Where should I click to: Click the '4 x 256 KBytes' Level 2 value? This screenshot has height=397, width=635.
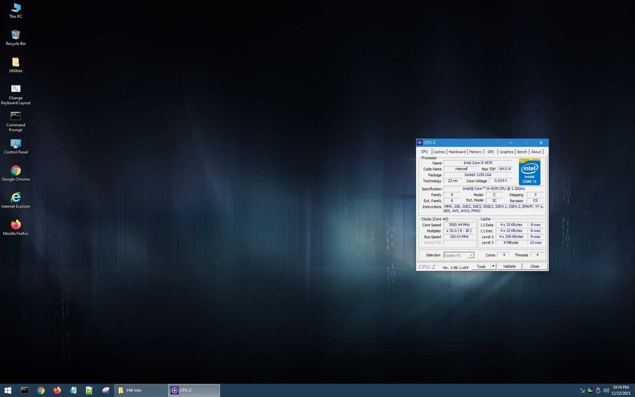pos(511,236)
